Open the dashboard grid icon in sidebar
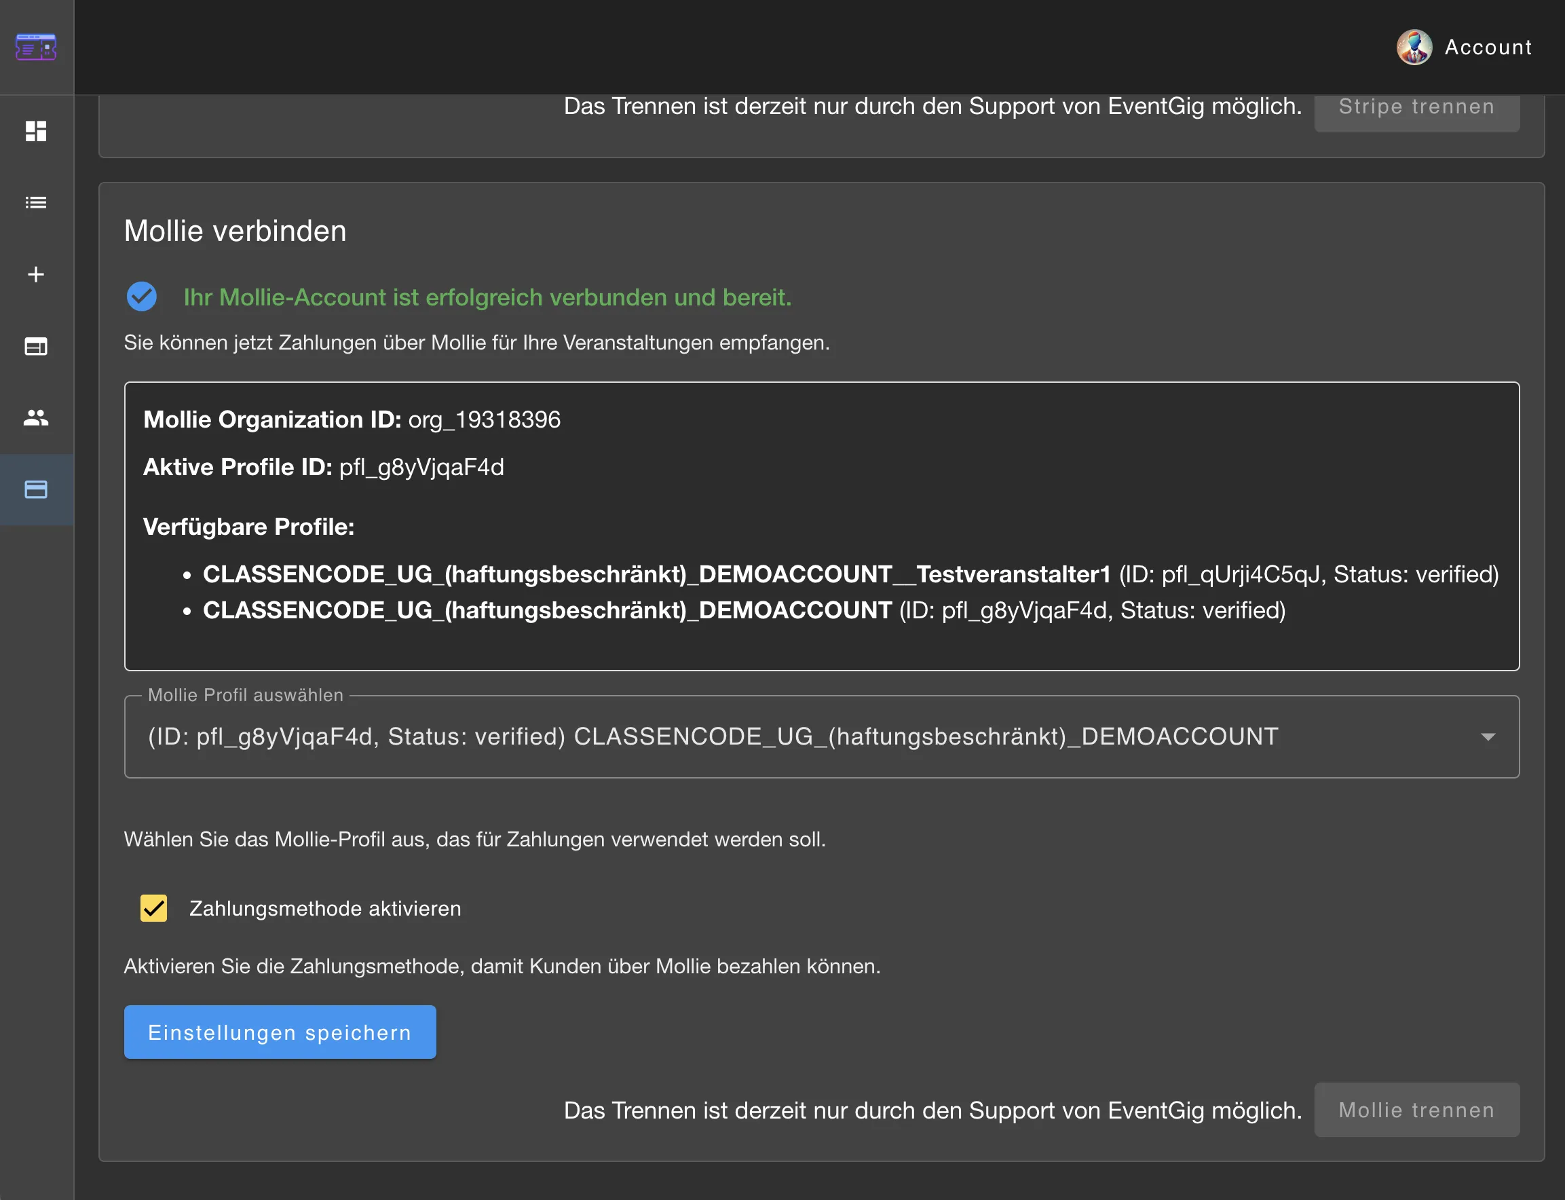 37,132
